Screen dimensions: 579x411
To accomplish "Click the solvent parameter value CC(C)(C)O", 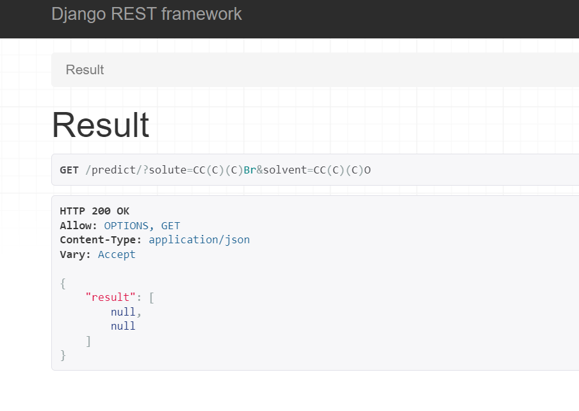I will point(341,170).
